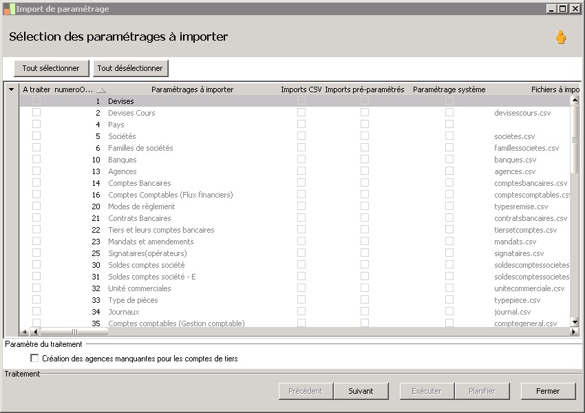
Task: Click the vertical scrollbar down arrow
Action: 575,322
